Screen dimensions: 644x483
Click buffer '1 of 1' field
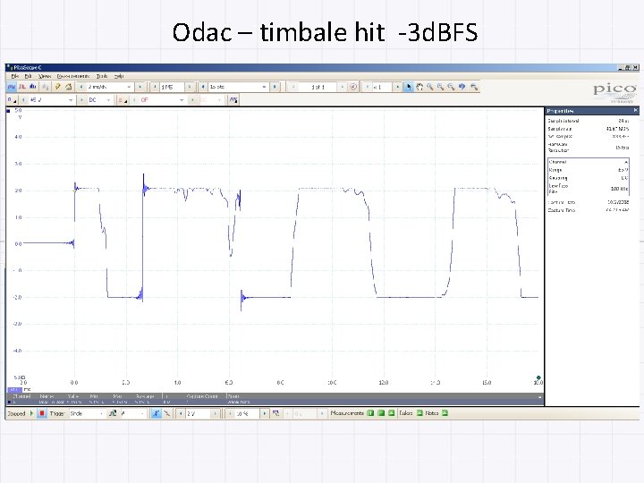(318, 87)
